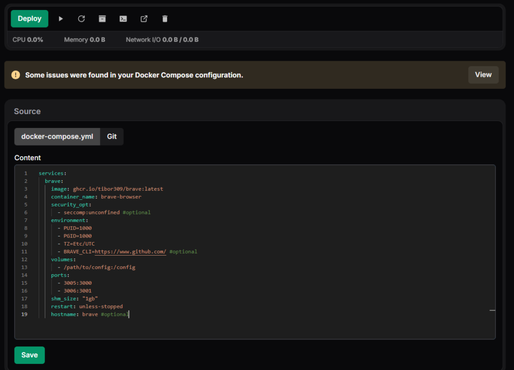514x370 pixels.
Task: View Docker Compose configuration issues
Action: coord(483,75)
